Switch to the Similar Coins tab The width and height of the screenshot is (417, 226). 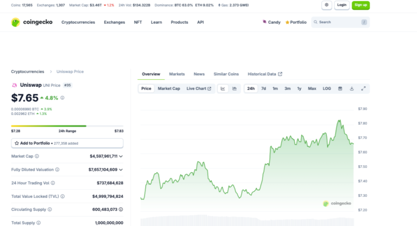226,74
